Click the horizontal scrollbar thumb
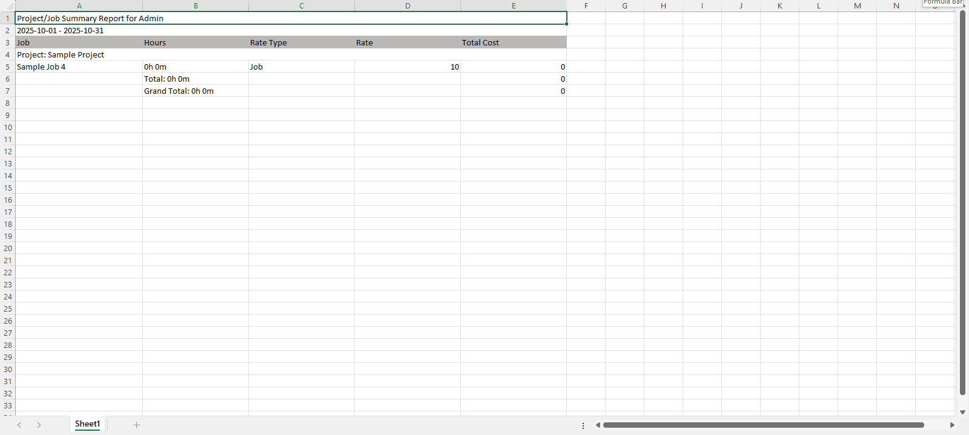 (x=763, y=425)
